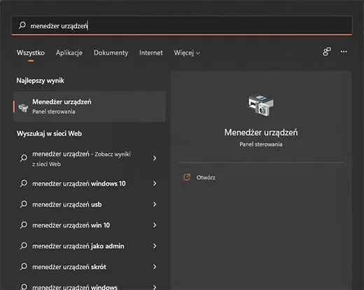Click magnifier icon beside 'menedżer urządzeń win 10'

pos(24,225)
